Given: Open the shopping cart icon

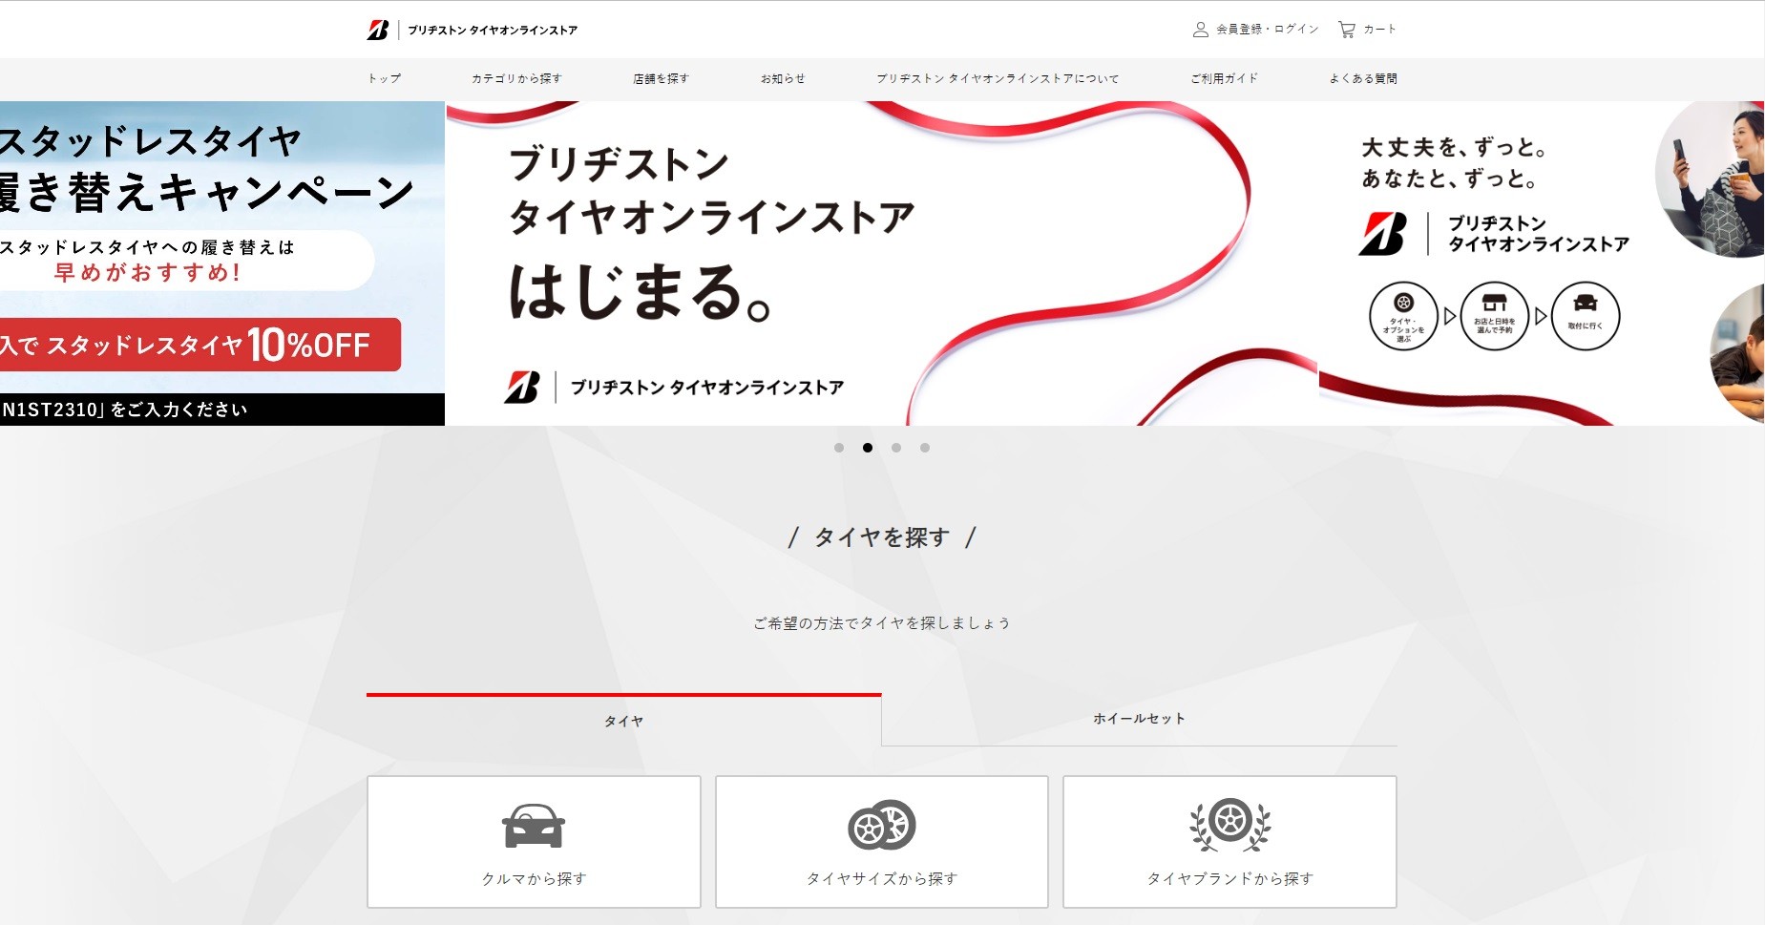Looking at the screenshot, I should tap(1346, 30).
